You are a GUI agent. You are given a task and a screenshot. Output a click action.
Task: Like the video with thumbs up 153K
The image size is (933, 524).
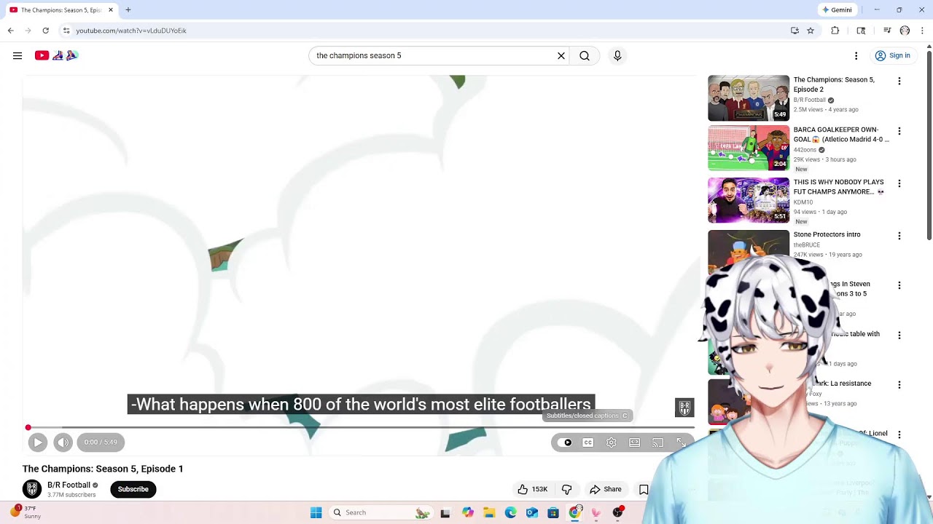pyautogui.click(x=533, y=489)
